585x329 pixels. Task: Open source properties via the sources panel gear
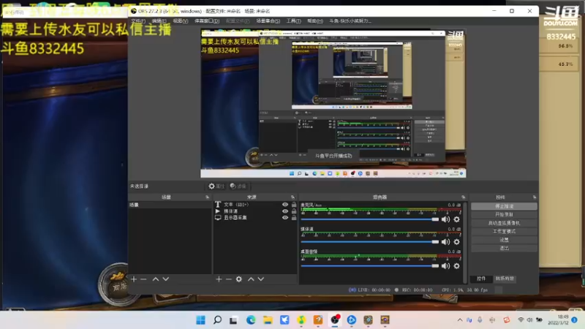[239, 279]
